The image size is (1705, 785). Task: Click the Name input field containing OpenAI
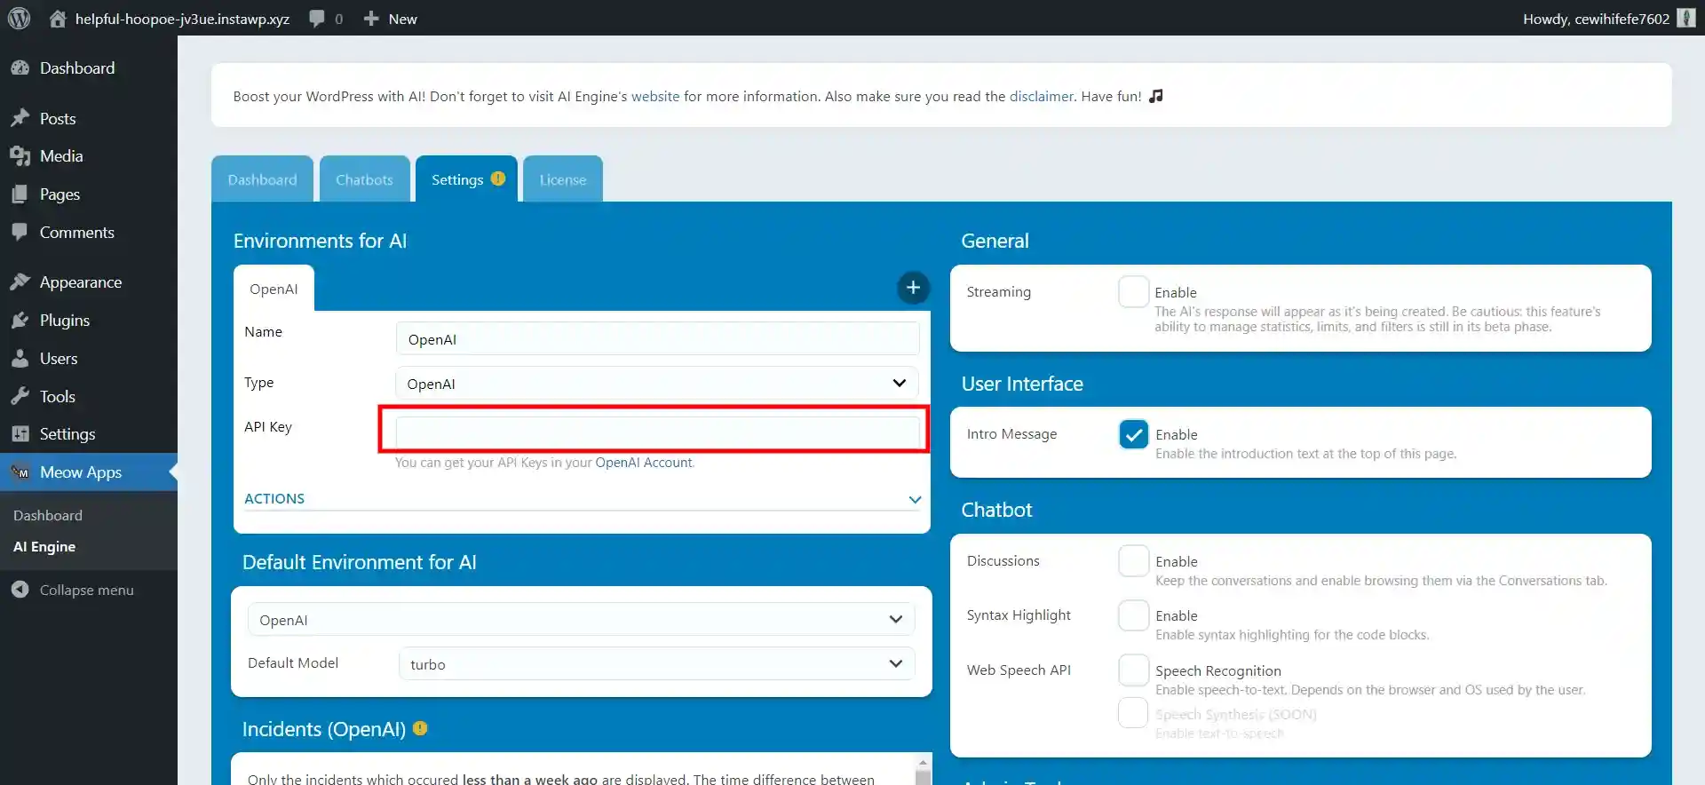click(657, 339)
